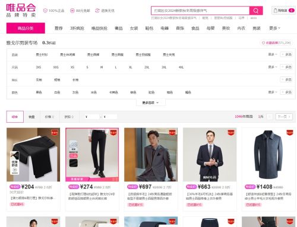This screenshot has height=227, width=297.
Task: Filter by 黑色 color
Action: [39, 92]
